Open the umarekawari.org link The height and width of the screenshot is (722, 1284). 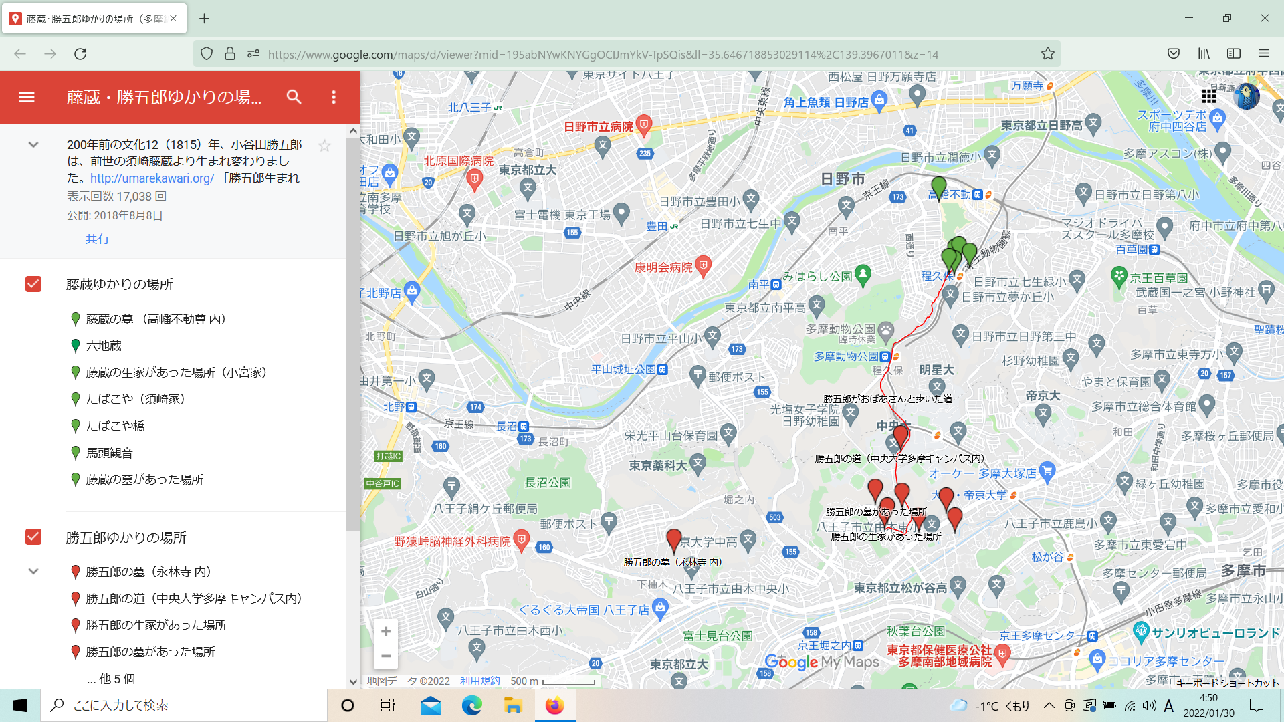point(152,178)
